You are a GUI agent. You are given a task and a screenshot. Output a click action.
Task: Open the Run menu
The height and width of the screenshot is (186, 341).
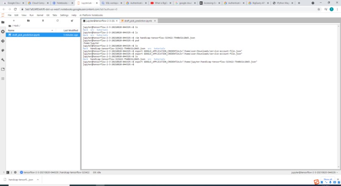click(32, 15)
